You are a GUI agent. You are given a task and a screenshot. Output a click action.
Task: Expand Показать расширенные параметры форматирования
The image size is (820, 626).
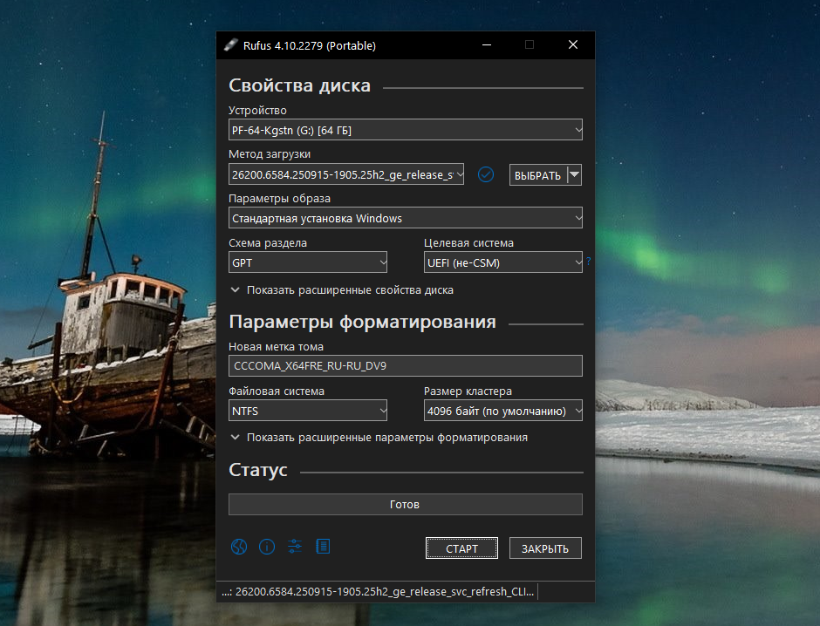[x=379, y=438]
